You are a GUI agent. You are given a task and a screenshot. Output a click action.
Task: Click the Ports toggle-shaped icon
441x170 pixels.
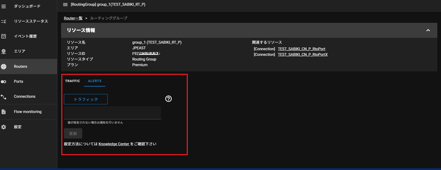point(4,82)
